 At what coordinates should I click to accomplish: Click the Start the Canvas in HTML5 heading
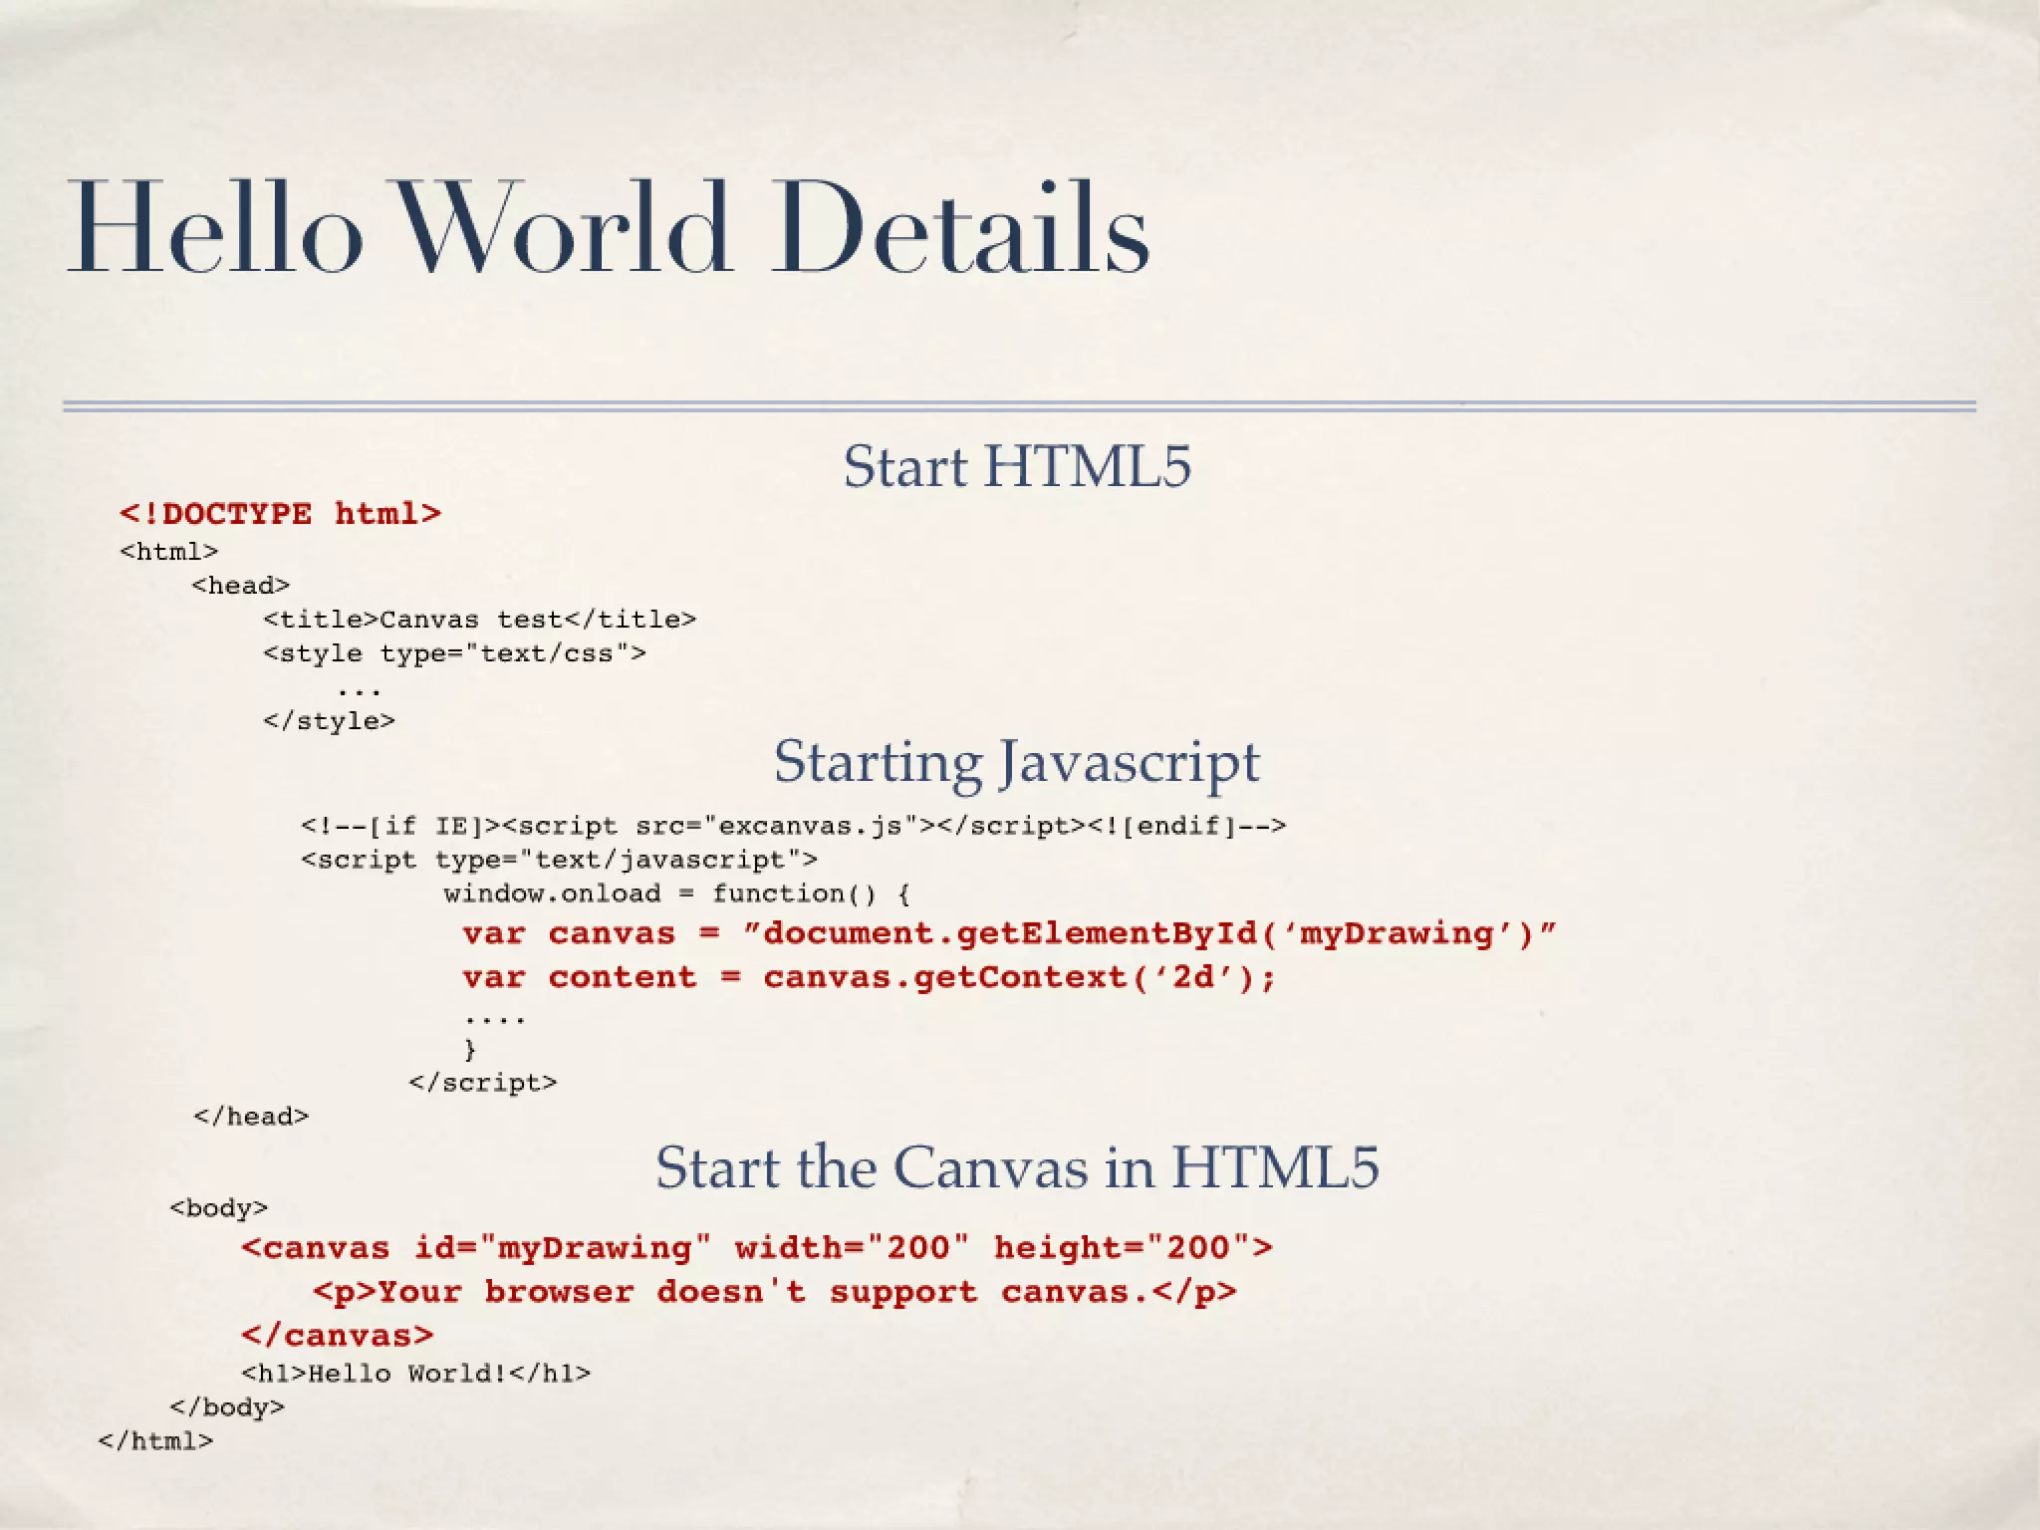[1017, 1166]
